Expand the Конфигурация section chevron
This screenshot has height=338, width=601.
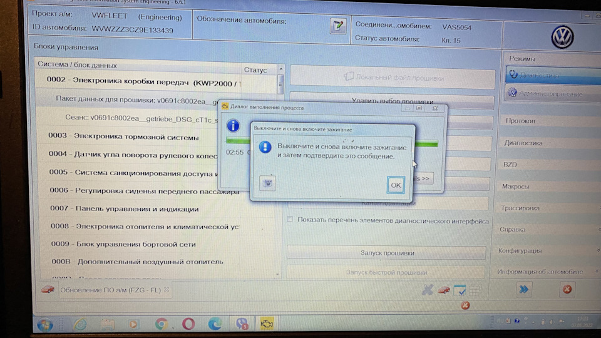(598, 250)
